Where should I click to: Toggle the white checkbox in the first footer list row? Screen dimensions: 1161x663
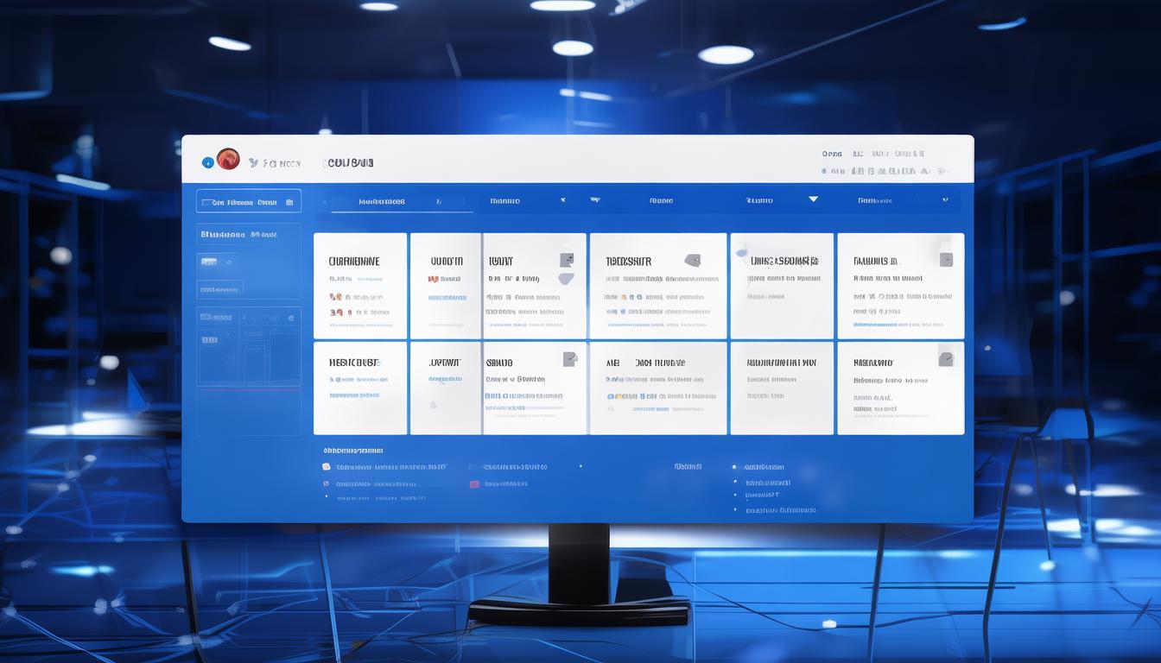pyautogui.click(x=327, y=466)
